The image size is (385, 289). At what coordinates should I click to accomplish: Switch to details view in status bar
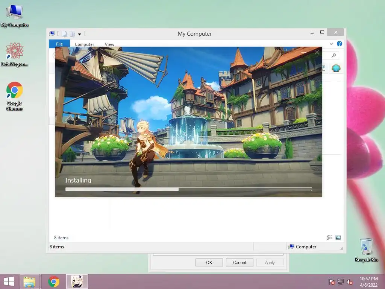329,237
